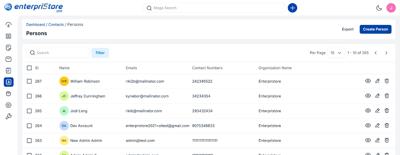This screenshot has height=155, width=400.
Task: Sort by the Emails column header
Action: pos(131,68)
